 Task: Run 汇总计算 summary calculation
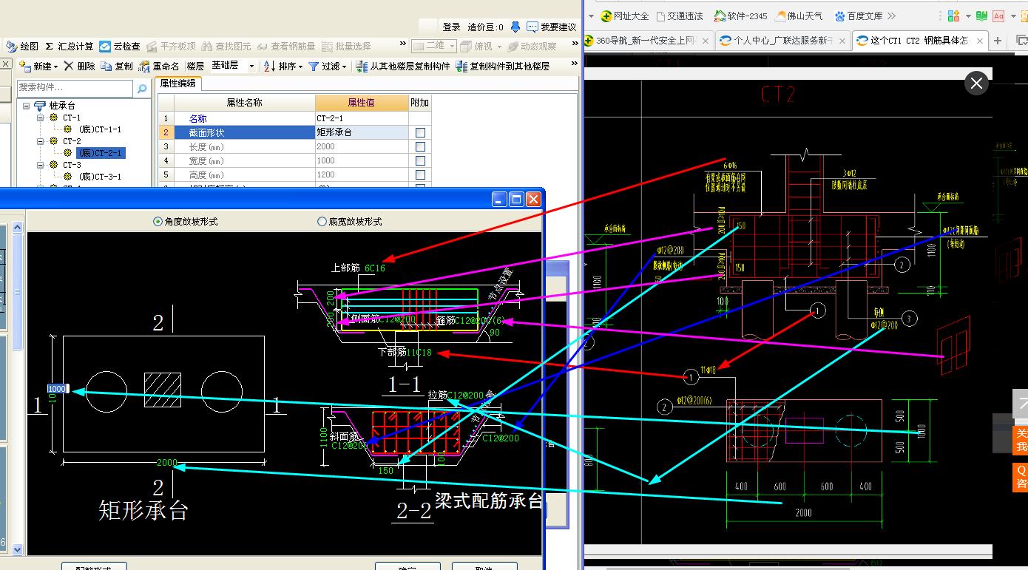70,46
